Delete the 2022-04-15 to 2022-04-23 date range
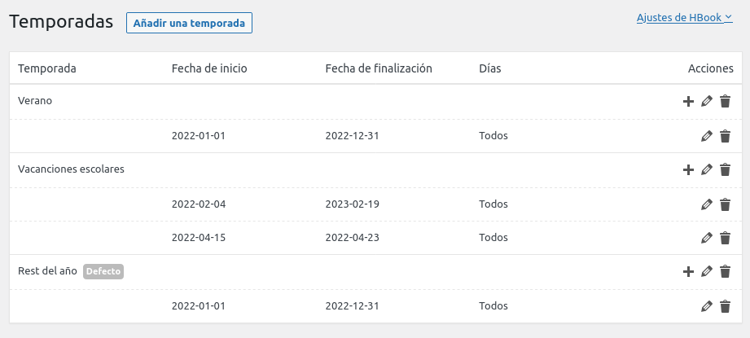 coord(725,238)
